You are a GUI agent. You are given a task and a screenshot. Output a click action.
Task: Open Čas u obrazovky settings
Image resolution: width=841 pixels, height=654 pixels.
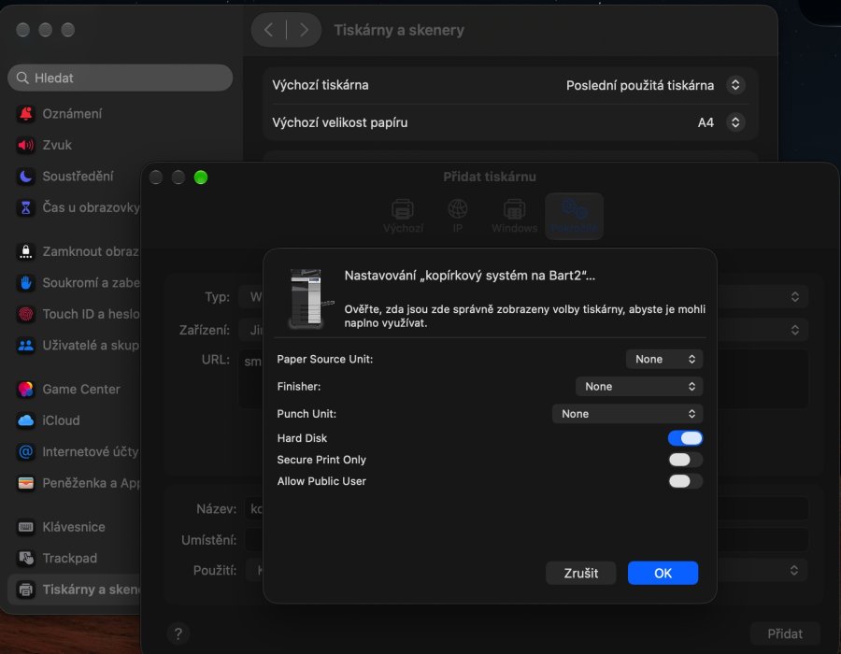78,207
